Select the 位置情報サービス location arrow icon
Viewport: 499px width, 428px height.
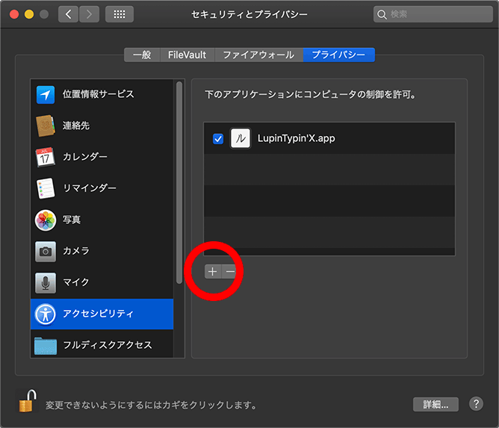(46, 95)
